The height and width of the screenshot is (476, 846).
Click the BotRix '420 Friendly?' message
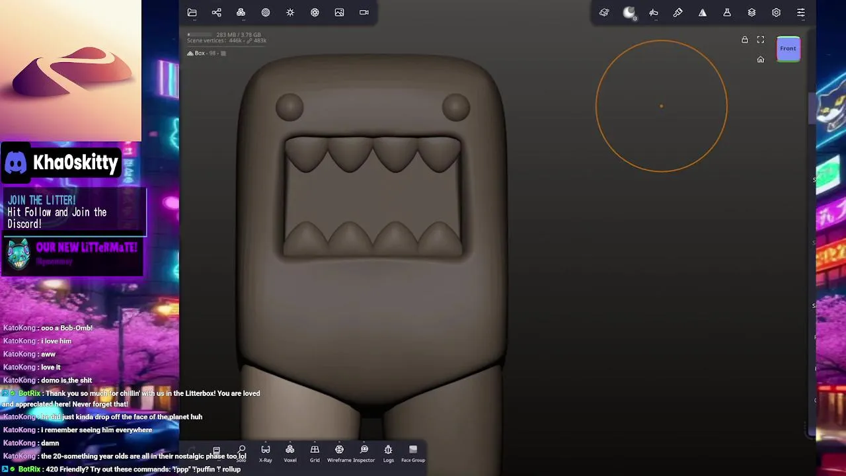tap(122, 469)
